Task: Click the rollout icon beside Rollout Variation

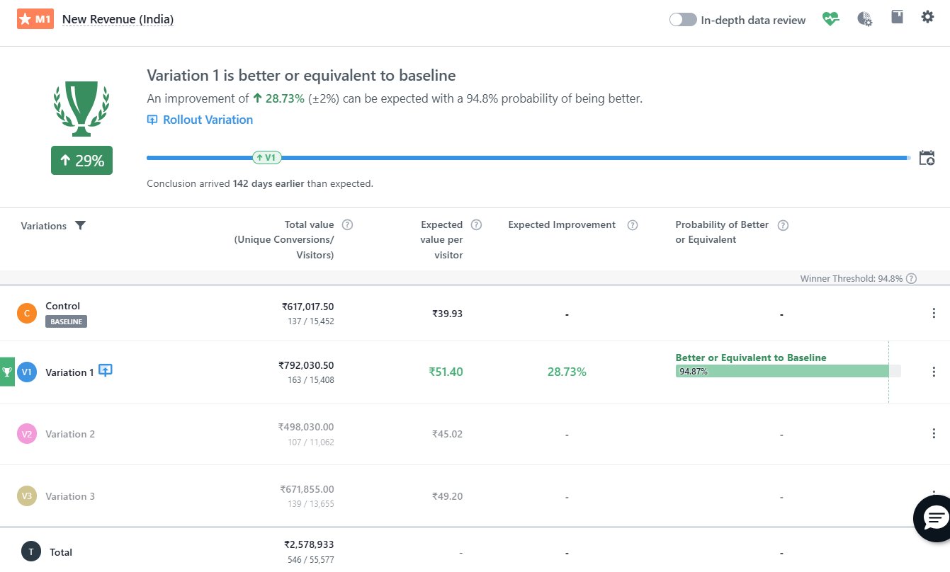Action: 152,120
